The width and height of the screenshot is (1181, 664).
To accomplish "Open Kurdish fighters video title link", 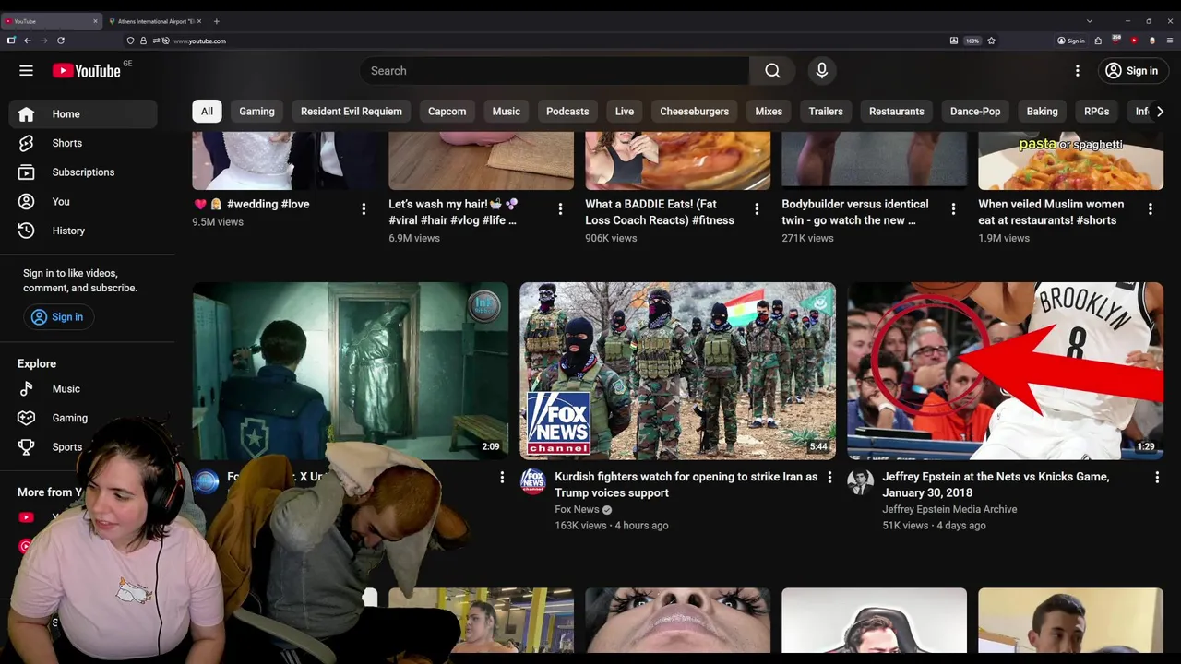I will (686, 485).
